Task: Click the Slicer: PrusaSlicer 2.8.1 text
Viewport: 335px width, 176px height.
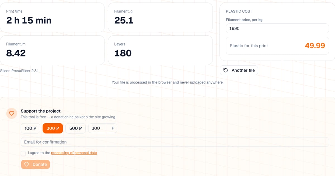Action: point(19,71)
